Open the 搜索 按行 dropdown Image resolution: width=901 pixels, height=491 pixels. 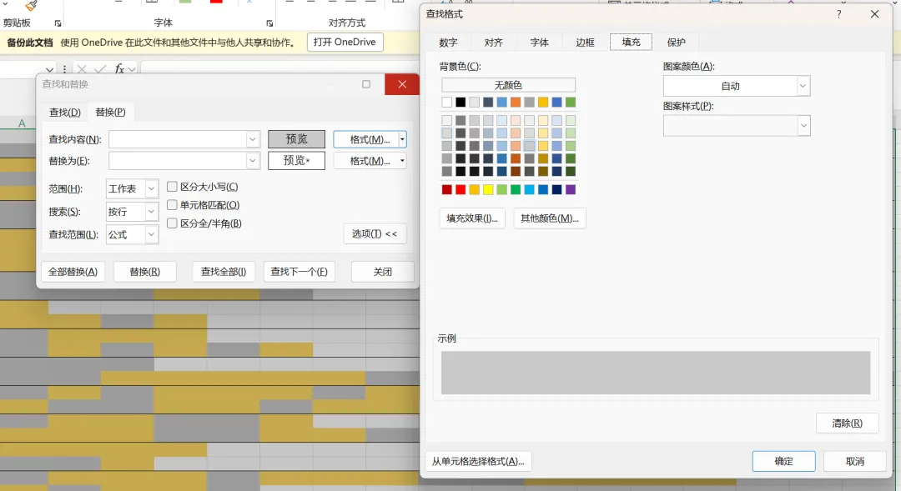(x=151, y=212)
